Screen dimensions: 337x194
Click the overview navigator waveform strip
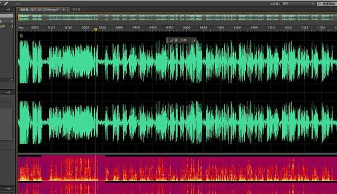click(x=177, y=18)
